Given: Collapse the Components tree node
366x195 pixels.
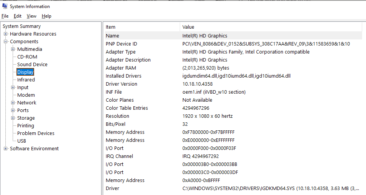Looking at the screenshot, I should (6, 42).
